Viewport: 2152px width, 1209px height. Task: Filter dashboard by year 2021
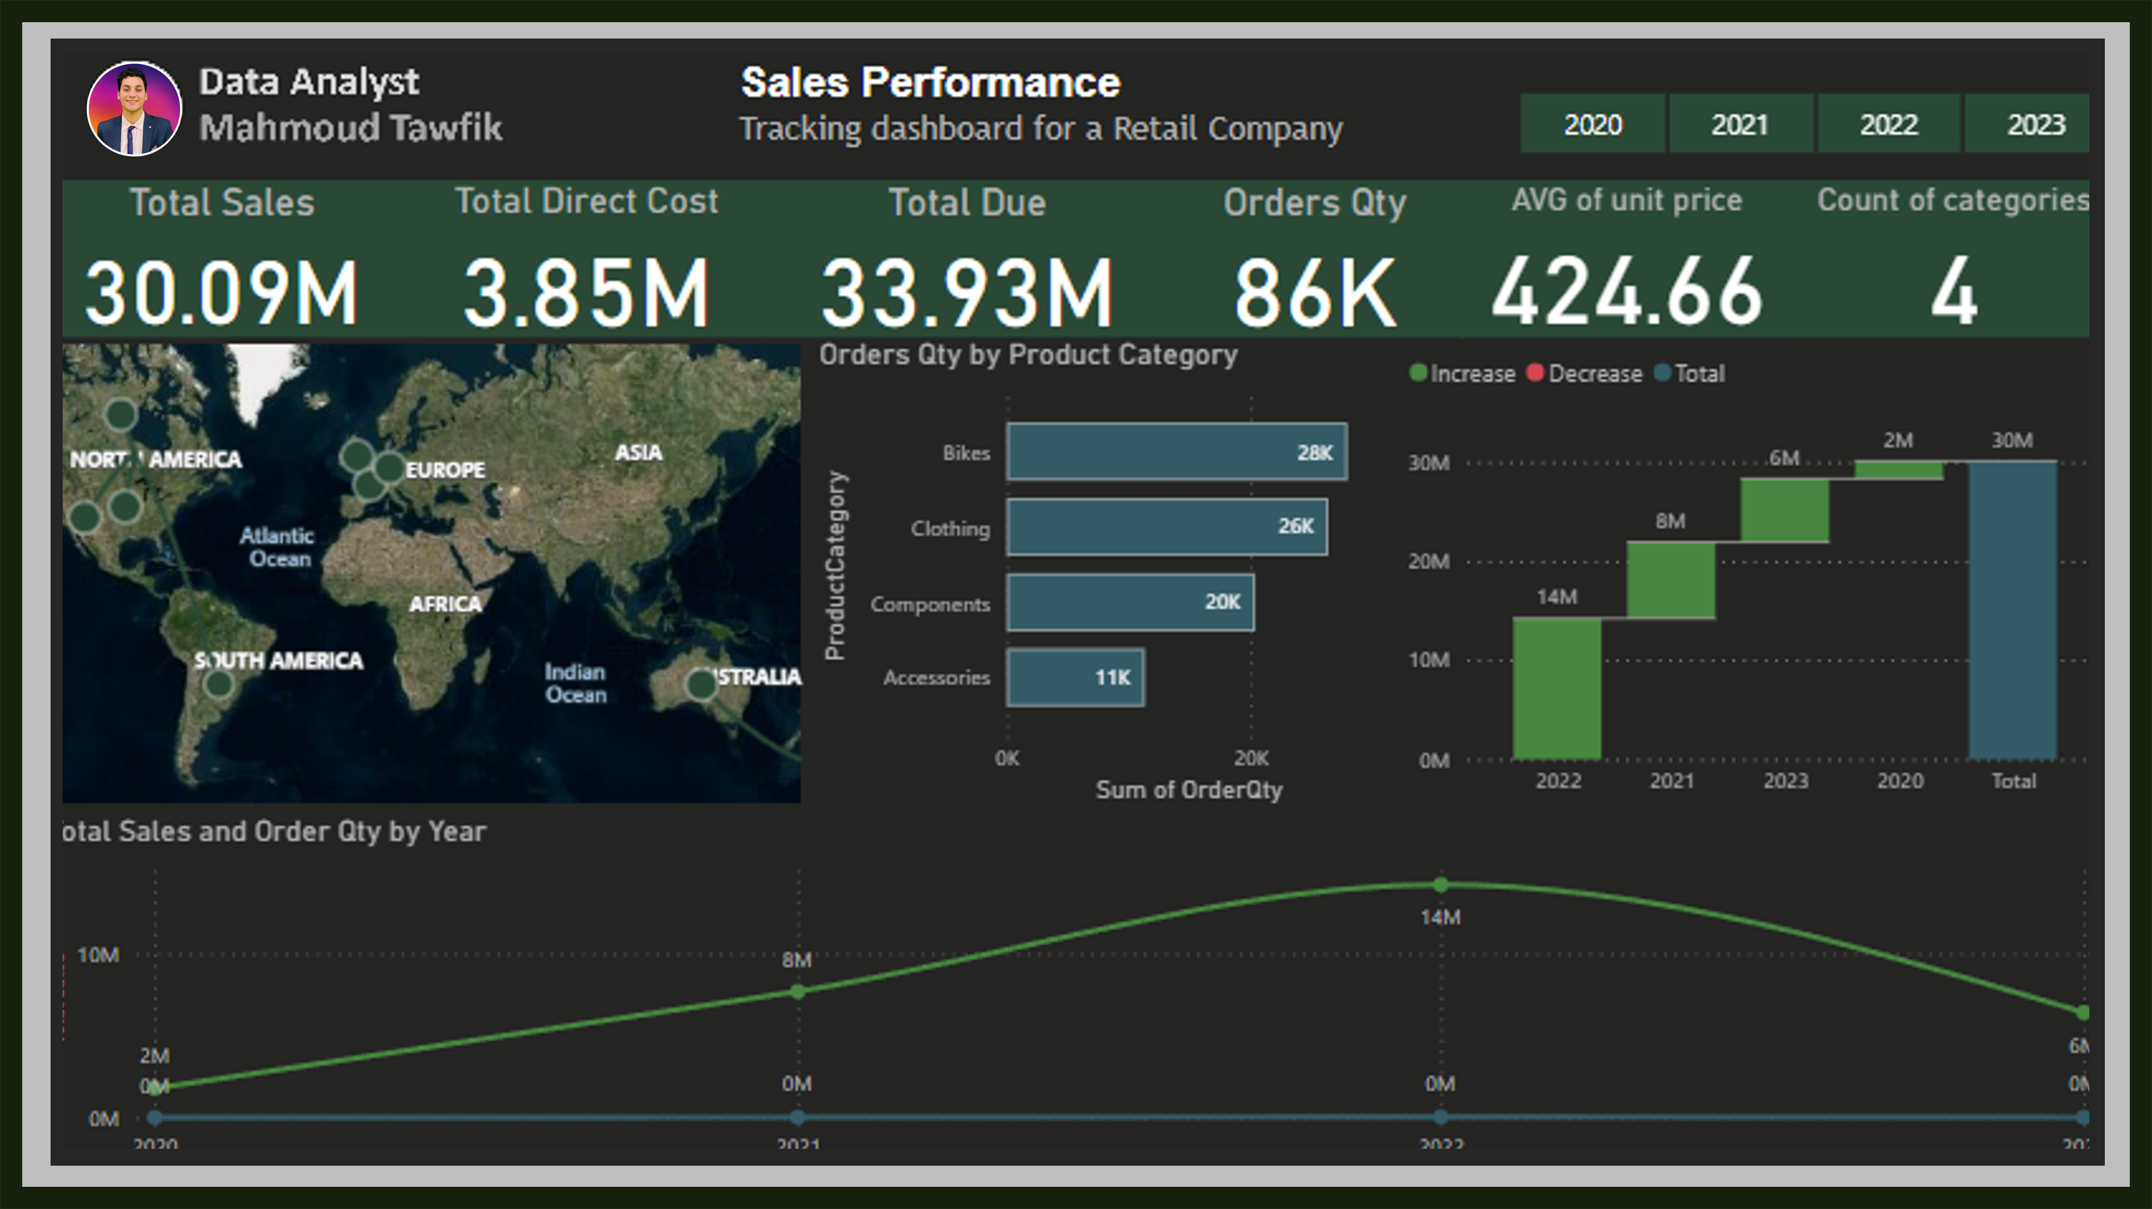click(1740, 124)
